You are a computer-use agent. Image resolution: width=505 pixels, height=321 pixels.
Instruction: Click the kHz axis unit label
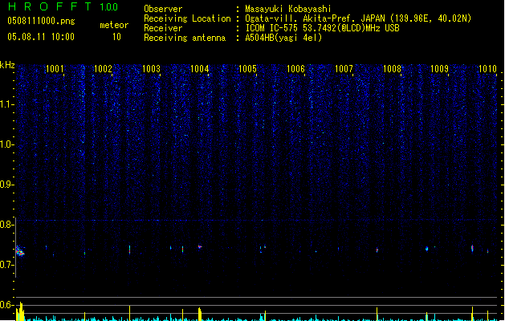point(7,65)
